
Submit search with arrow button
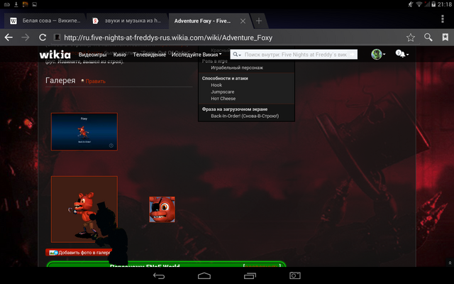[x=353, y=55]
